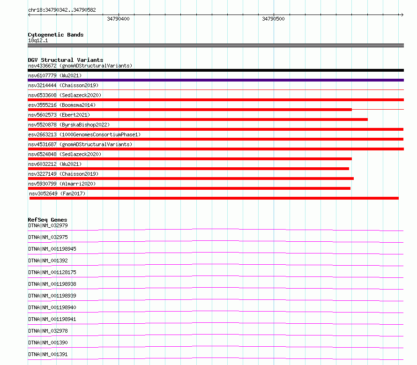The image size is (417, 365).
Task: Click the red bar of nsv5930799
Action: pyautogui.click(x=189, y=188)
